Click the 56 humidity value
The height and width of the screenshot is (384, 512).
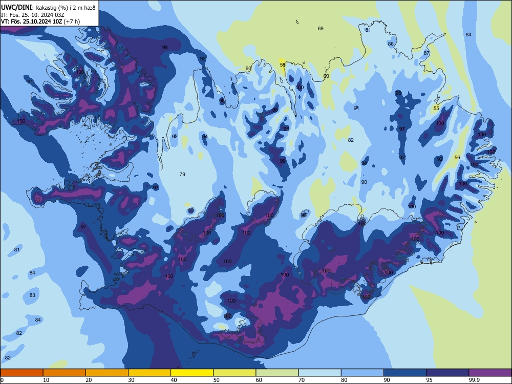click(457, 157)
